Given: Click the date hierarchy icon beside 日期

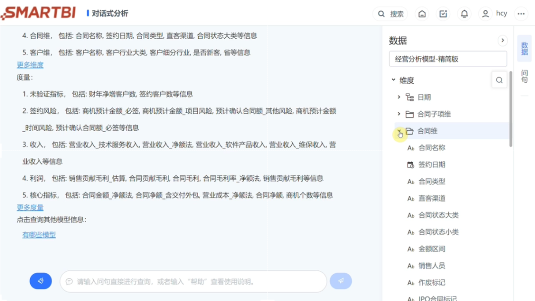Looking at the screenshot, I should 410,97.
